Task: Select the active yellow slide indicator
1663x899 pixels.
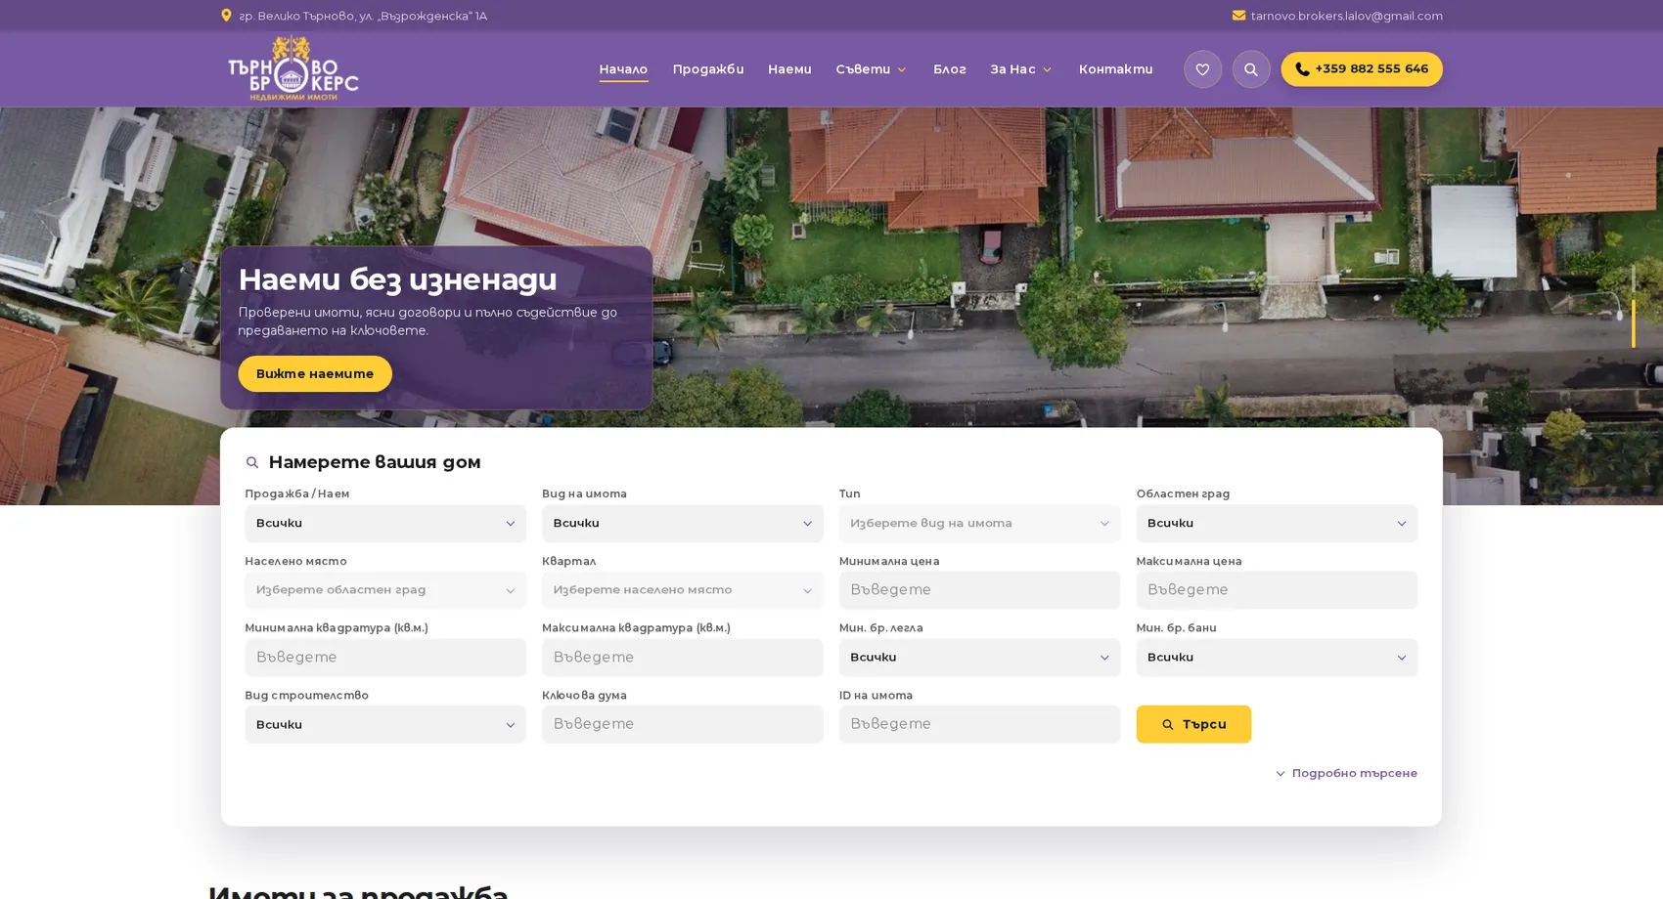Action: [x=1632, y=323]
